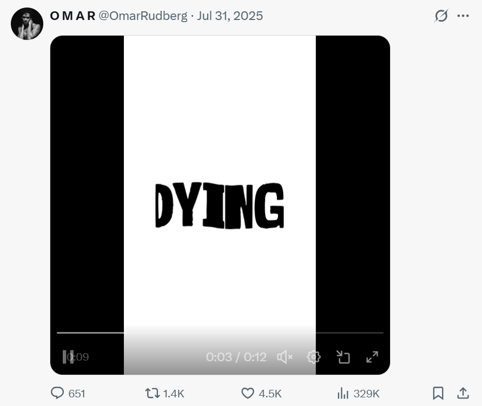Open the post's Jul 31, 2025 timestamp
The height and width of the screenshot is (406, 482).
click(230, 16)
